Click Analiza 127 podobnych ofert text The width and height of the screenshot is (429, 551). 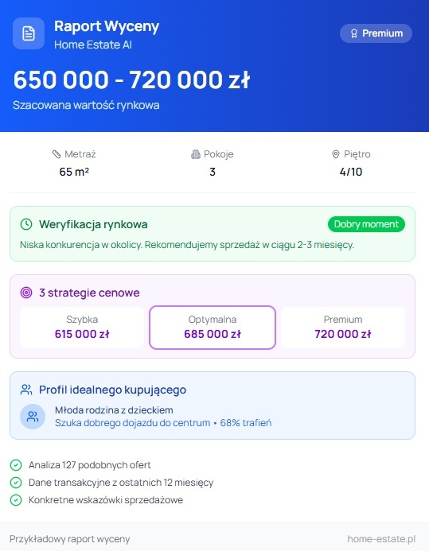coord(90,465)
